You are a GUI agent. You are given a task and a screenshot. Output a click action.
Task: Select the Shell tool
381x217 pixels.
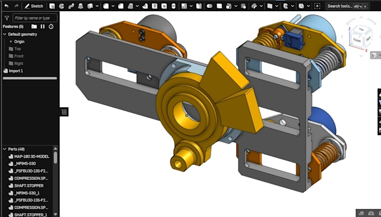155,6
